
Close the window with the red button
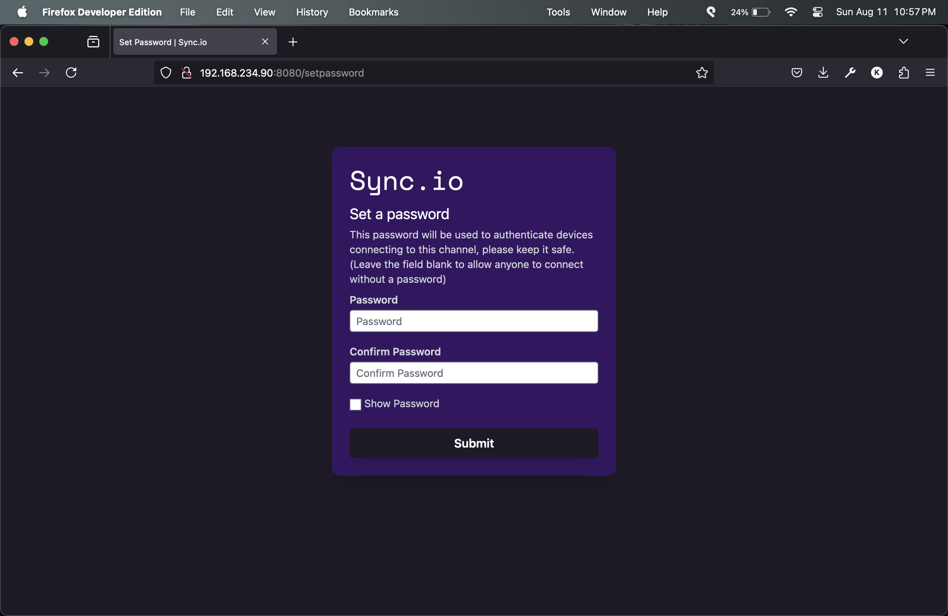[14, 41]
